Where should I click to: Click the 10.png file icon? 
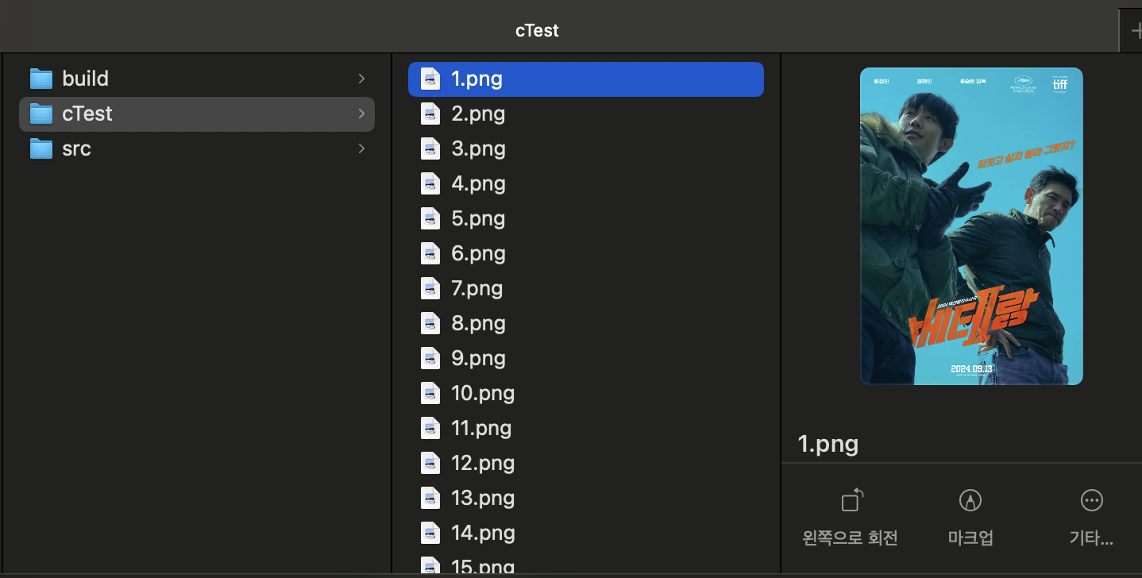pyautogui.click(x=430, y=393)
